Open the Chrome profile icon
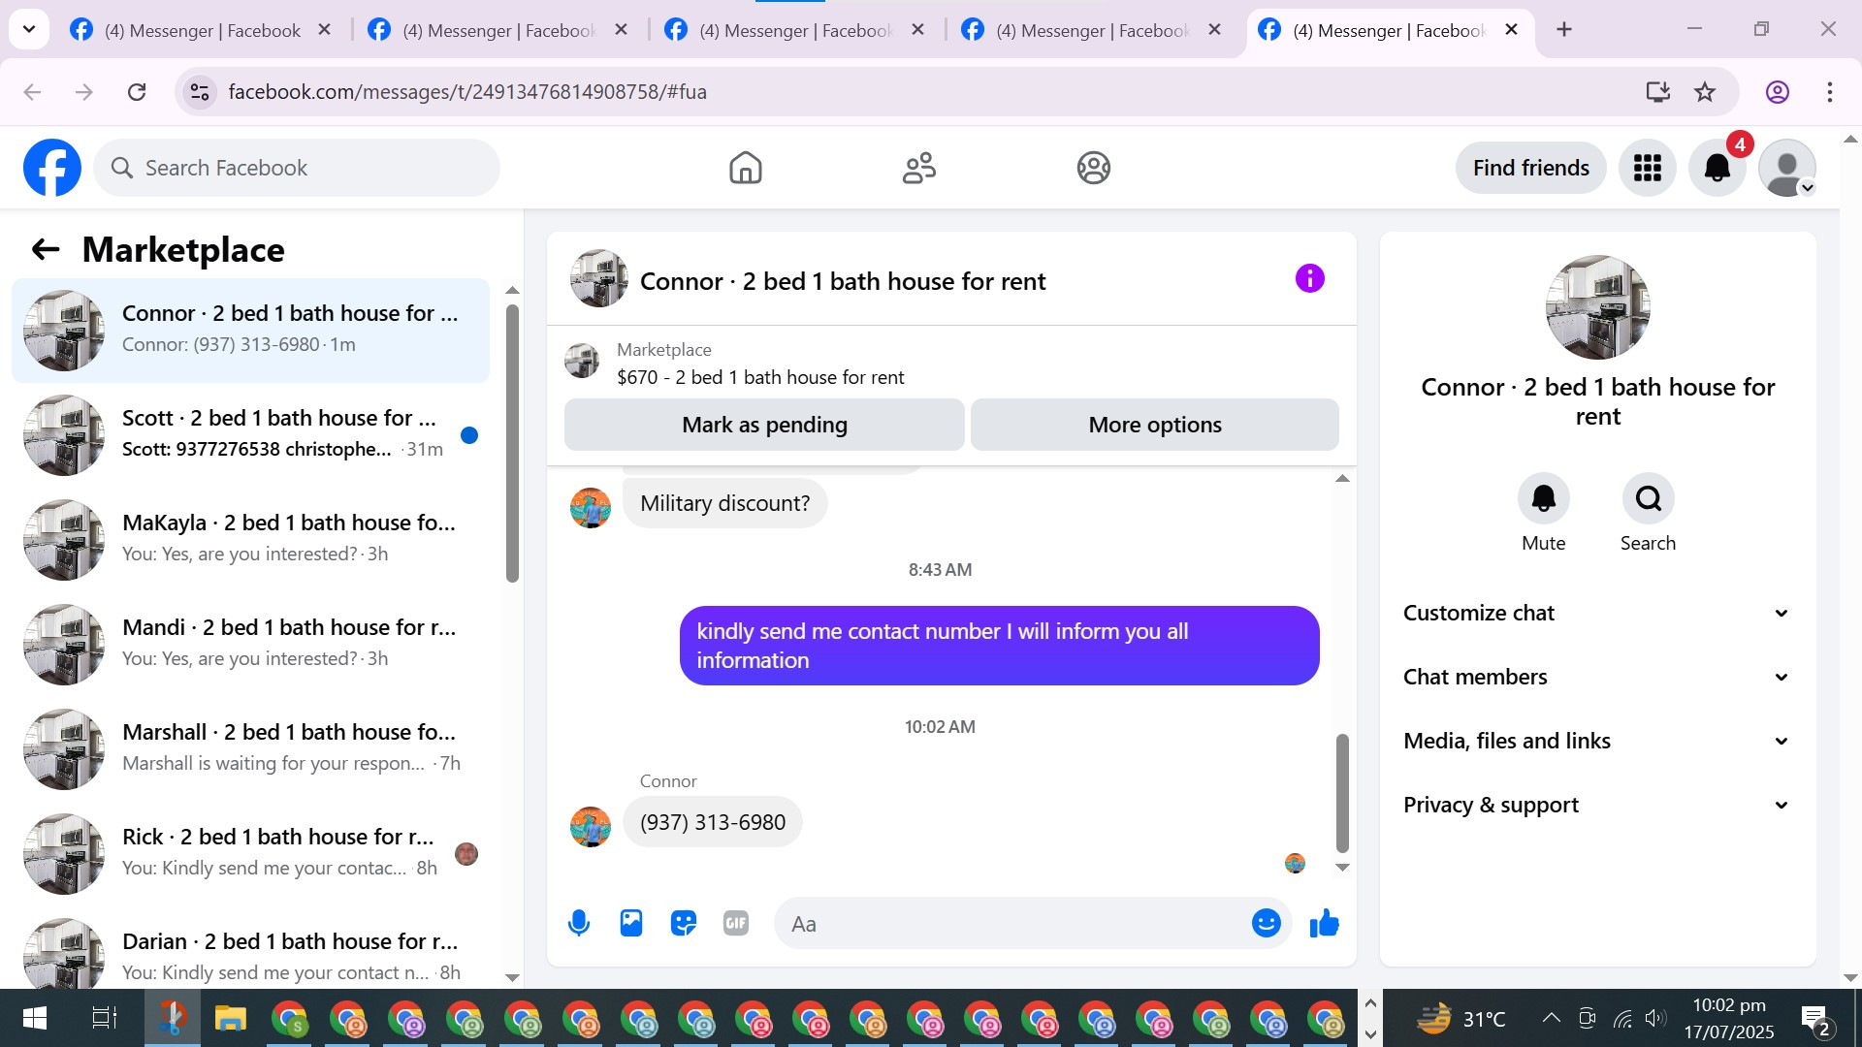This screenshot has height=1047, width=1862. tap(1777, 92)
